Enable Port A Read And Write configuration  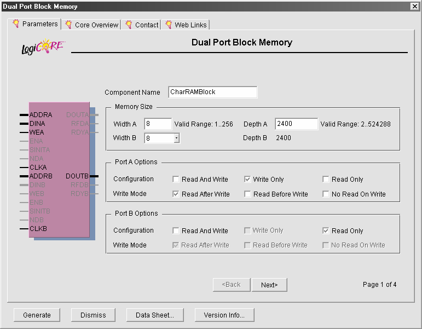pos(176,180)
